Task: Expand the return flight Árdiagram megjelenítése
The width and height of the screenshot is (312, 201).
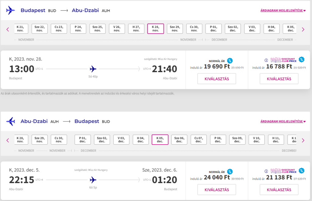Action: (283, 122)
